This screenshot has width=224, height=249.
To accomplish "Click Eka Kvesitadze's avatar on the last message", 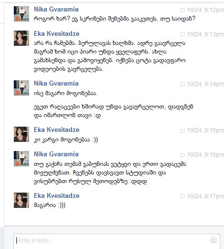I will (21, 200).
